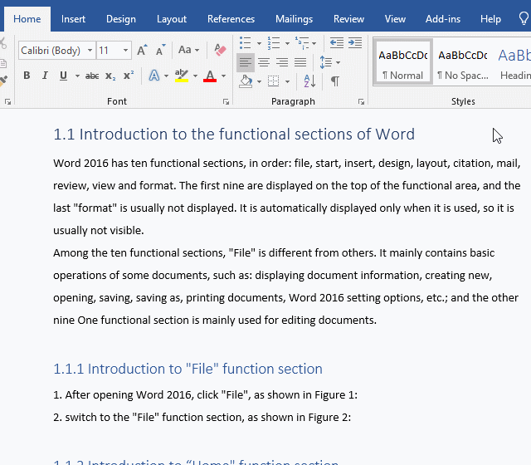Decrease paragraph indent
Image resolution: width=531 pixels, height=465 pixels.
337,42
